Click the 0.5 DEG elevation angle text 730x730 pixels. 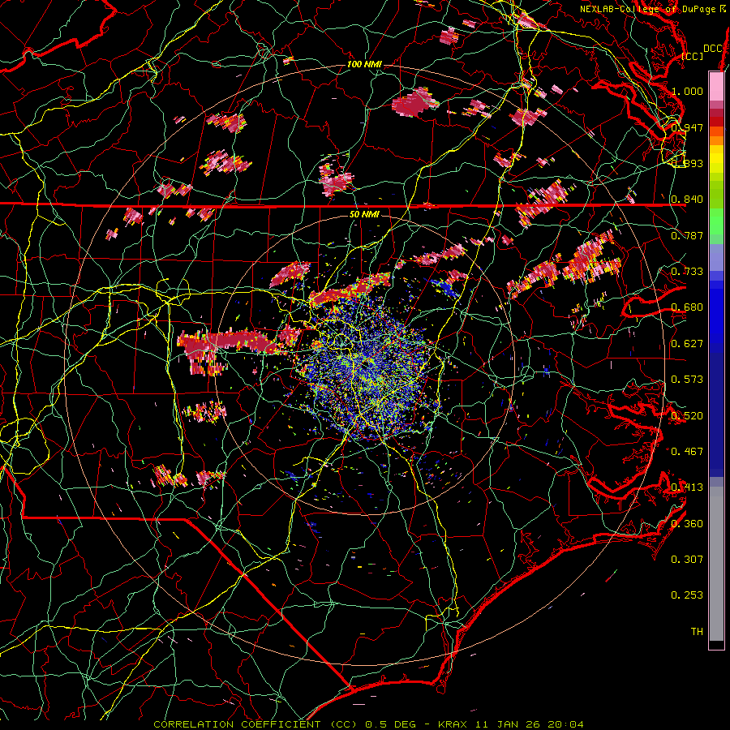click(392, 724)
